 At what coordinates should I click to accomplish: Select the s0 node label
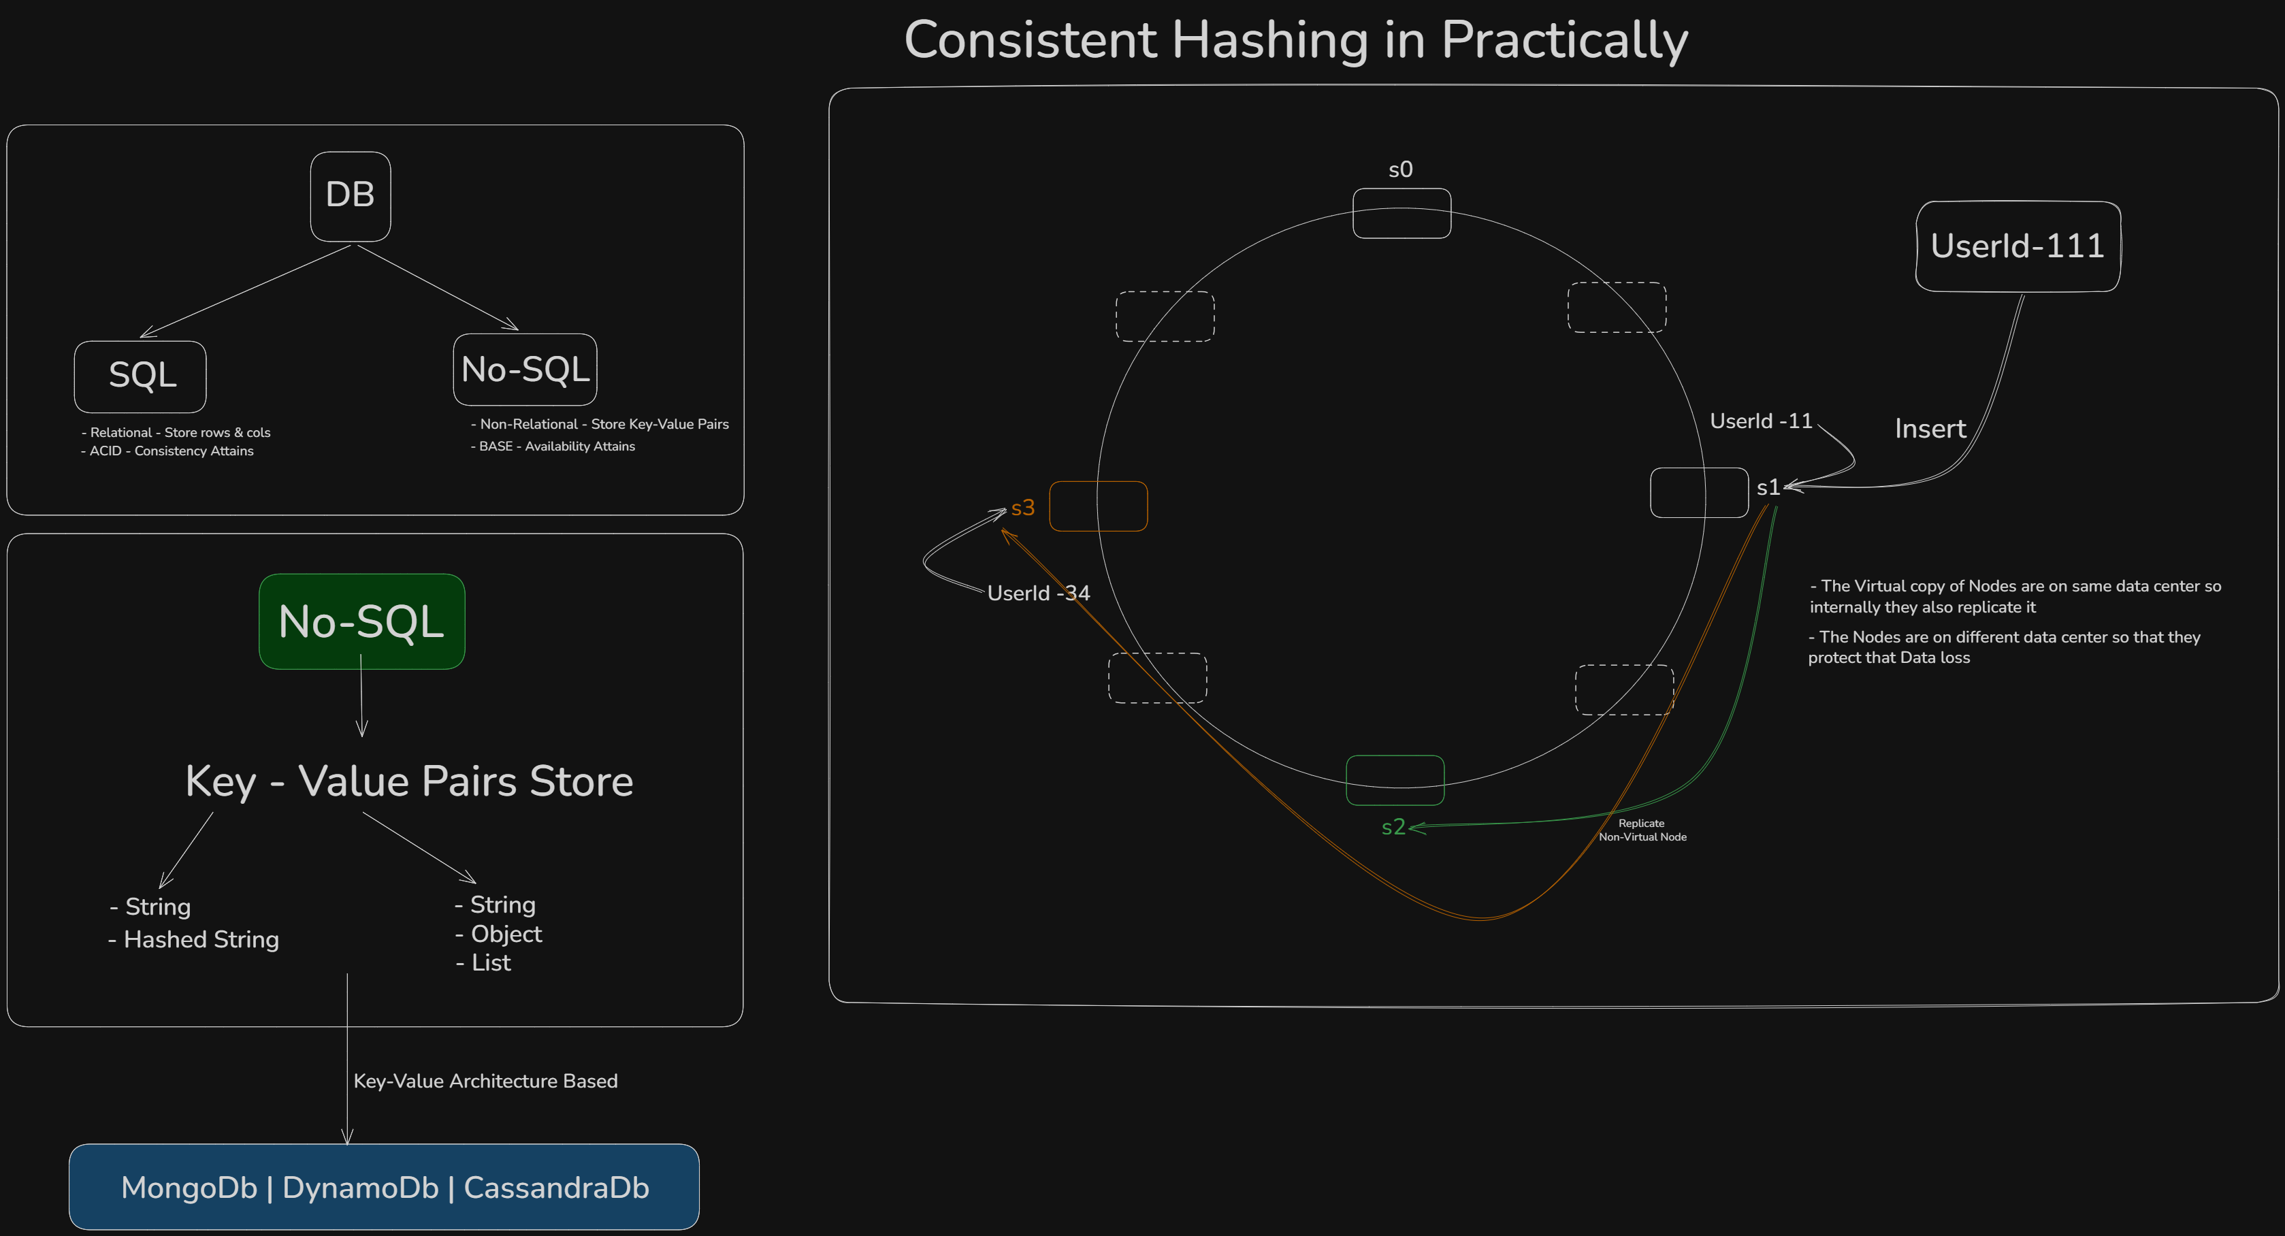(x=1401, y=169)
